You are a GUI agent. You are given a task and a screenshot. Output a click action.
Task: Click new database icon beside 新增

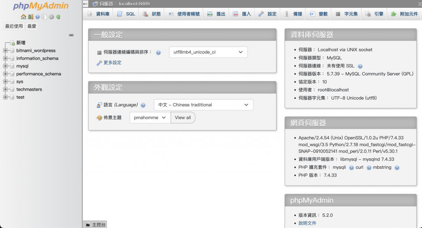pyautogui.click(x=12, y=43)
